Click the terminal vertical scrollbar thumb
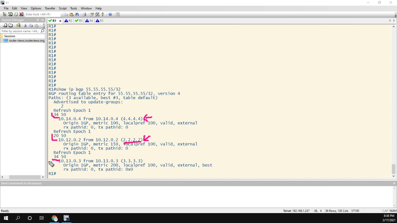Viewport: 397px width, 223px height. [x=394, y=169]
